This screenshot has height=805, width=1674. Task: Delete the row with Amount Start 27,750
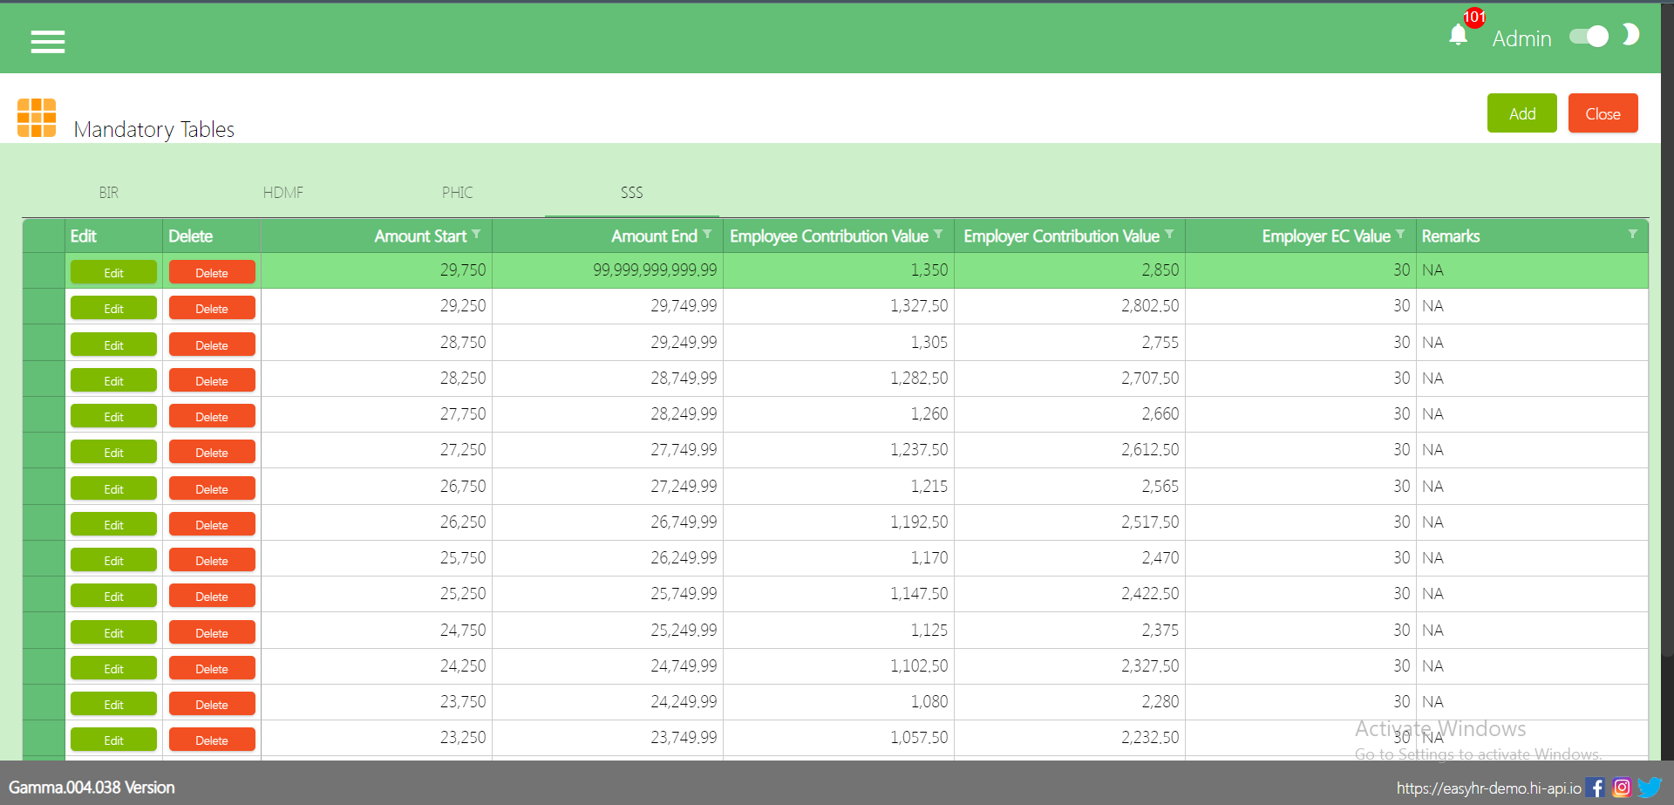tap(212, 416)
